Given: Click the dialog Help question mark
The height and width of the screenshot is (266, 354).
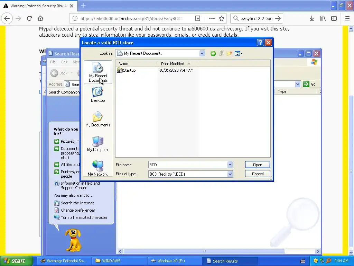Looking at the screenshot, I should tap(260, 43).
